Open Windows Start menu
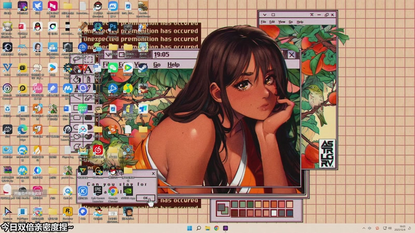The width and height of the screenshot is (415, 233). (189, 228)
